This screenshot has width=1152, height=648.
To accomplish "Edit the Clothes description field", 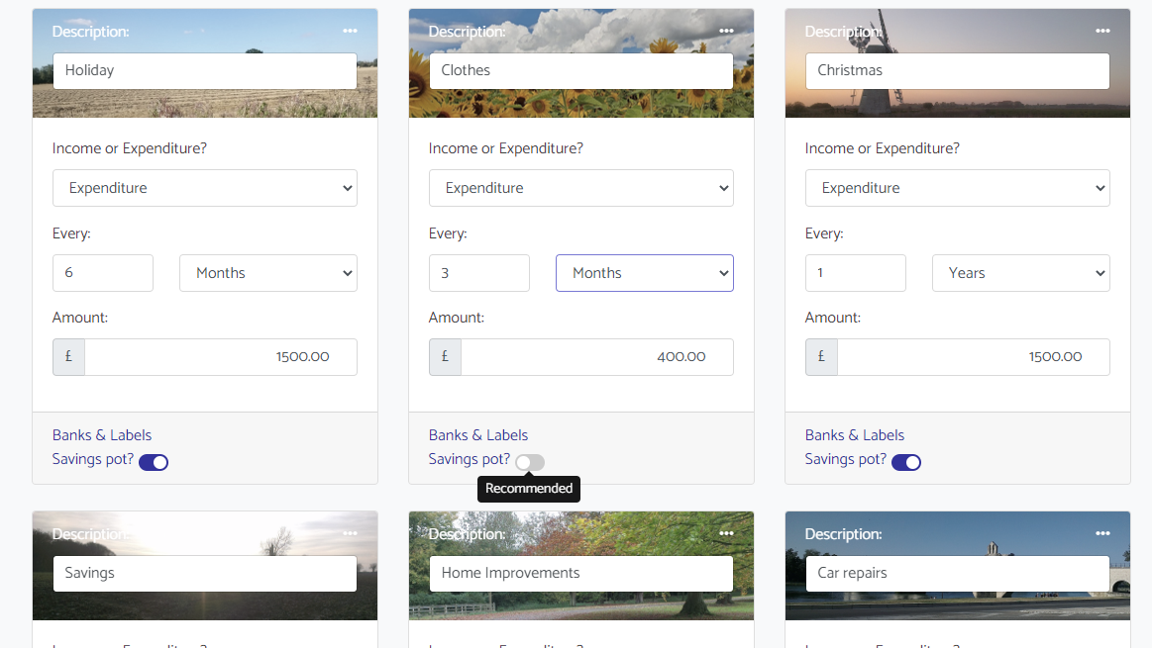I will [581, 70].
